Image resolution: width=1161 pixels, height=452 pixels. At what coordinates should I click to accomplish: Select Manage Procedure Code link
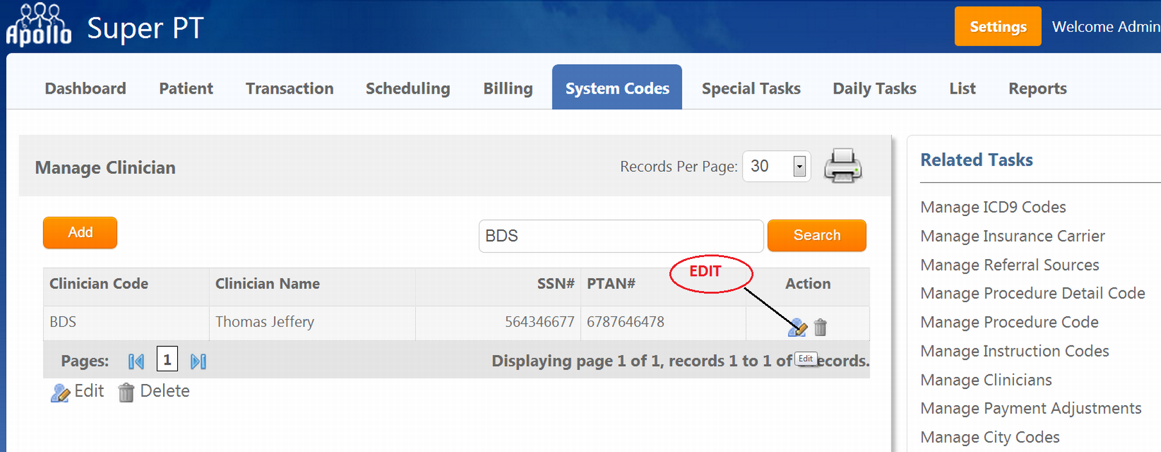click(x=1009, y=322)
